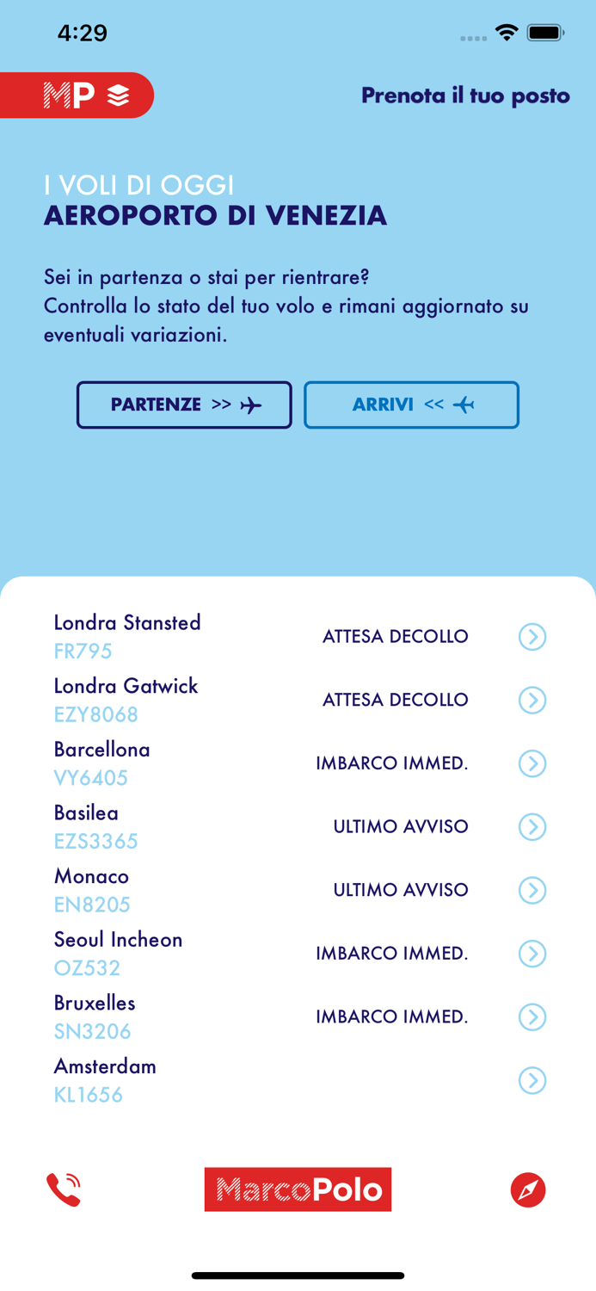Click the MarcoPolo logo banner

298,1189
